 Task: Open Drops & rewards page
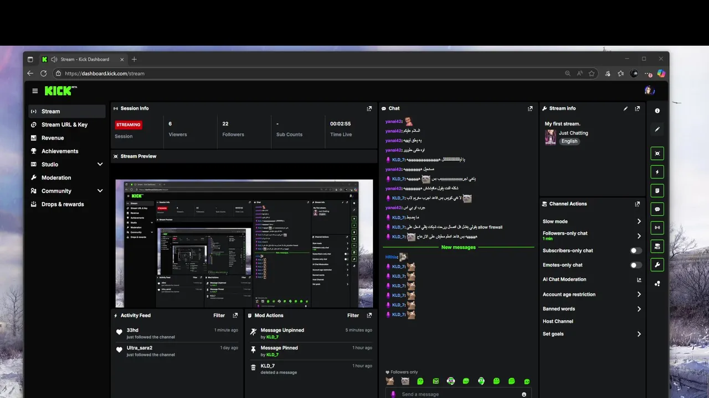[67, 204]
